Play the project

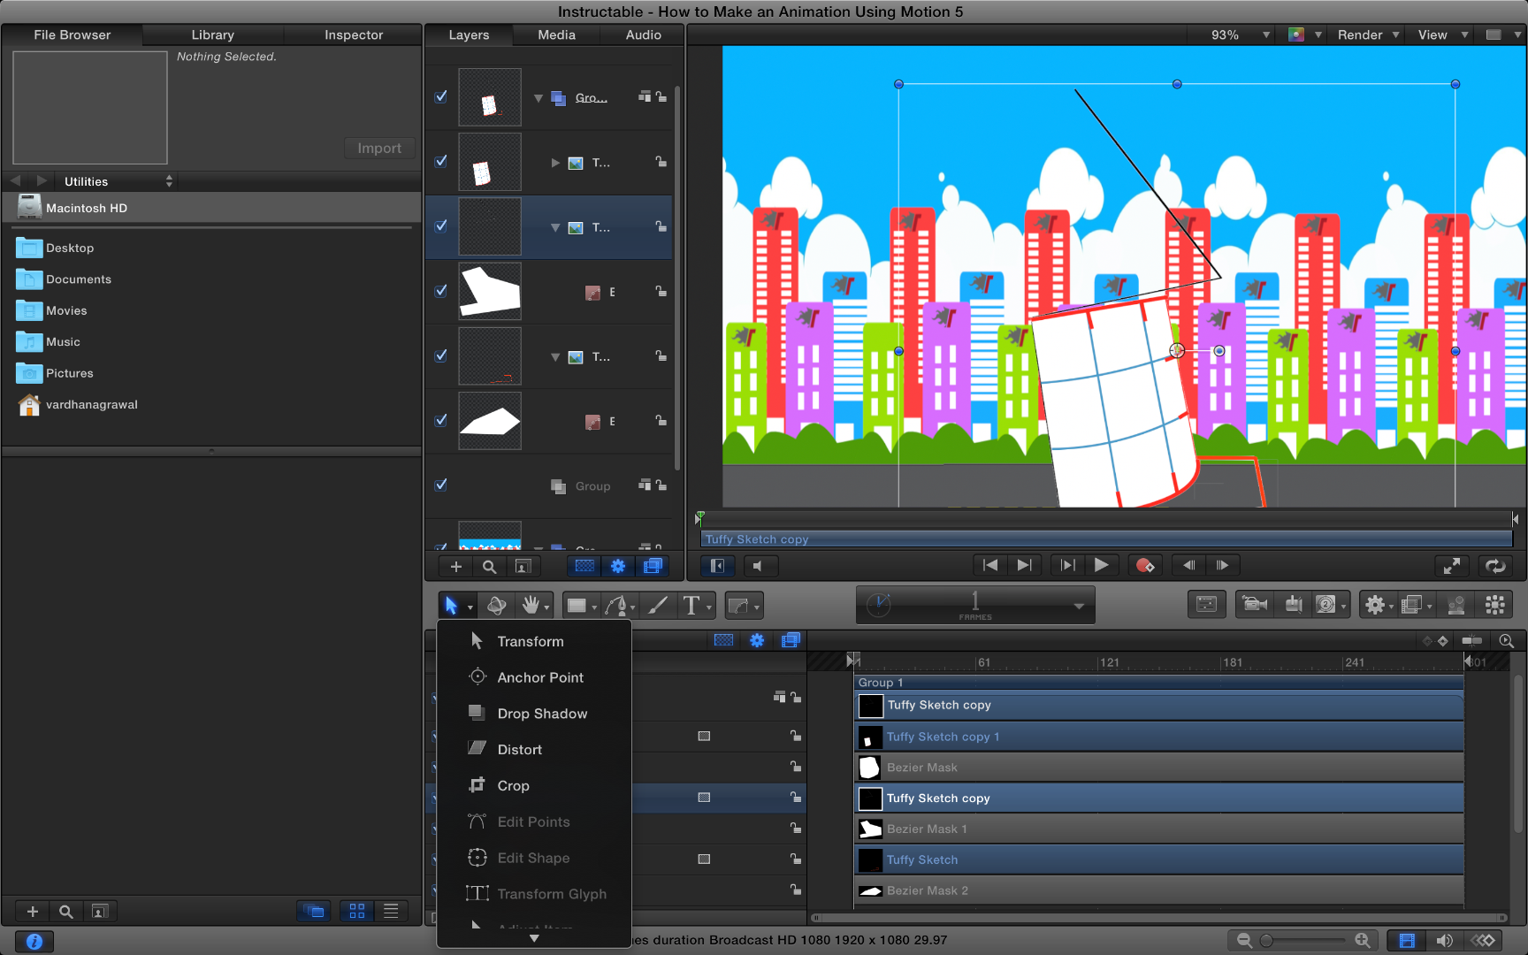(x=1101, y=565)
